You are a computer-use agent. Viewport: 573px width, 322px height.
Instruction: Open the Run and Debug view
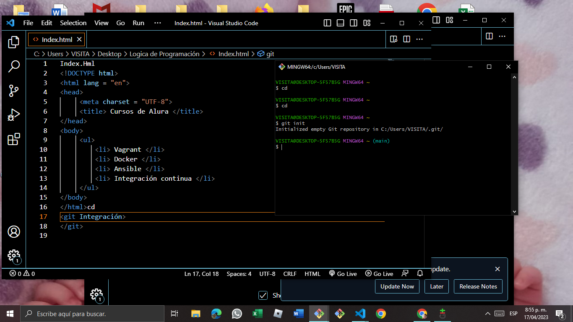click(x=14, y=114)
